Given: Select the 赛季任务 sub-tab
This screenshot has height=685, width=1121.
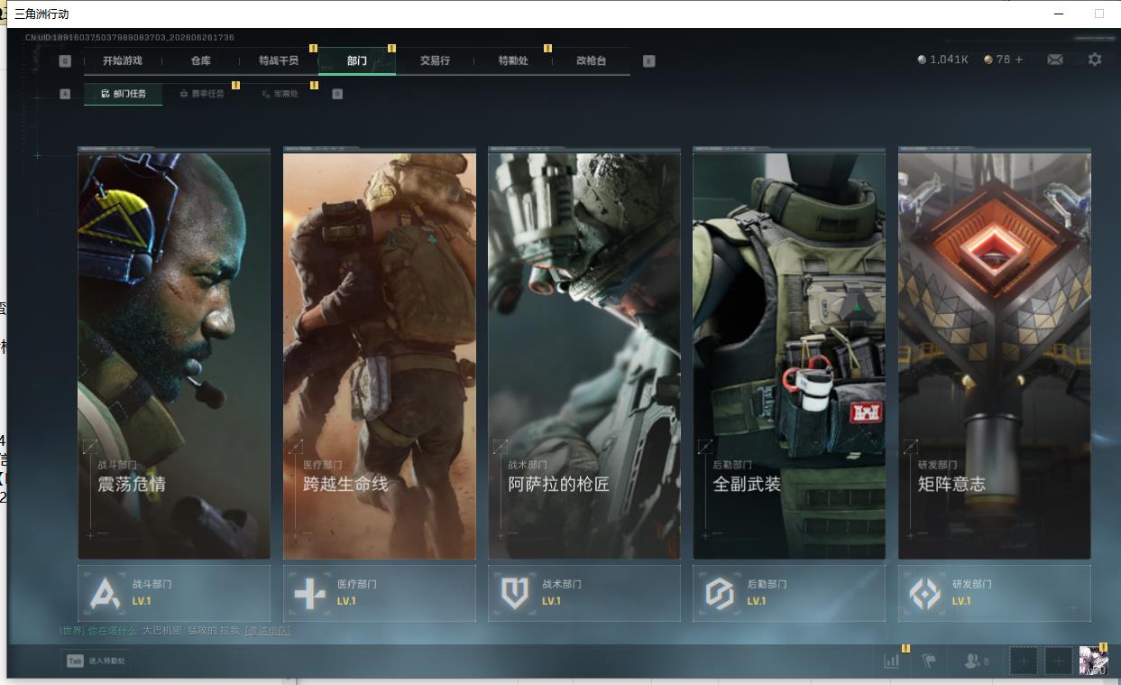Looking at the screenshot, I should 202,94.
